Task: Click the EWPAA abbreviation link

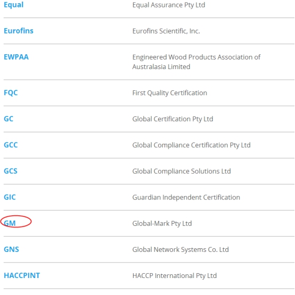Action: coord(16,57)
